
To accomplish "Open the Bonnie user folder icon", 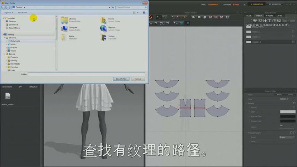I will [104, 20].
